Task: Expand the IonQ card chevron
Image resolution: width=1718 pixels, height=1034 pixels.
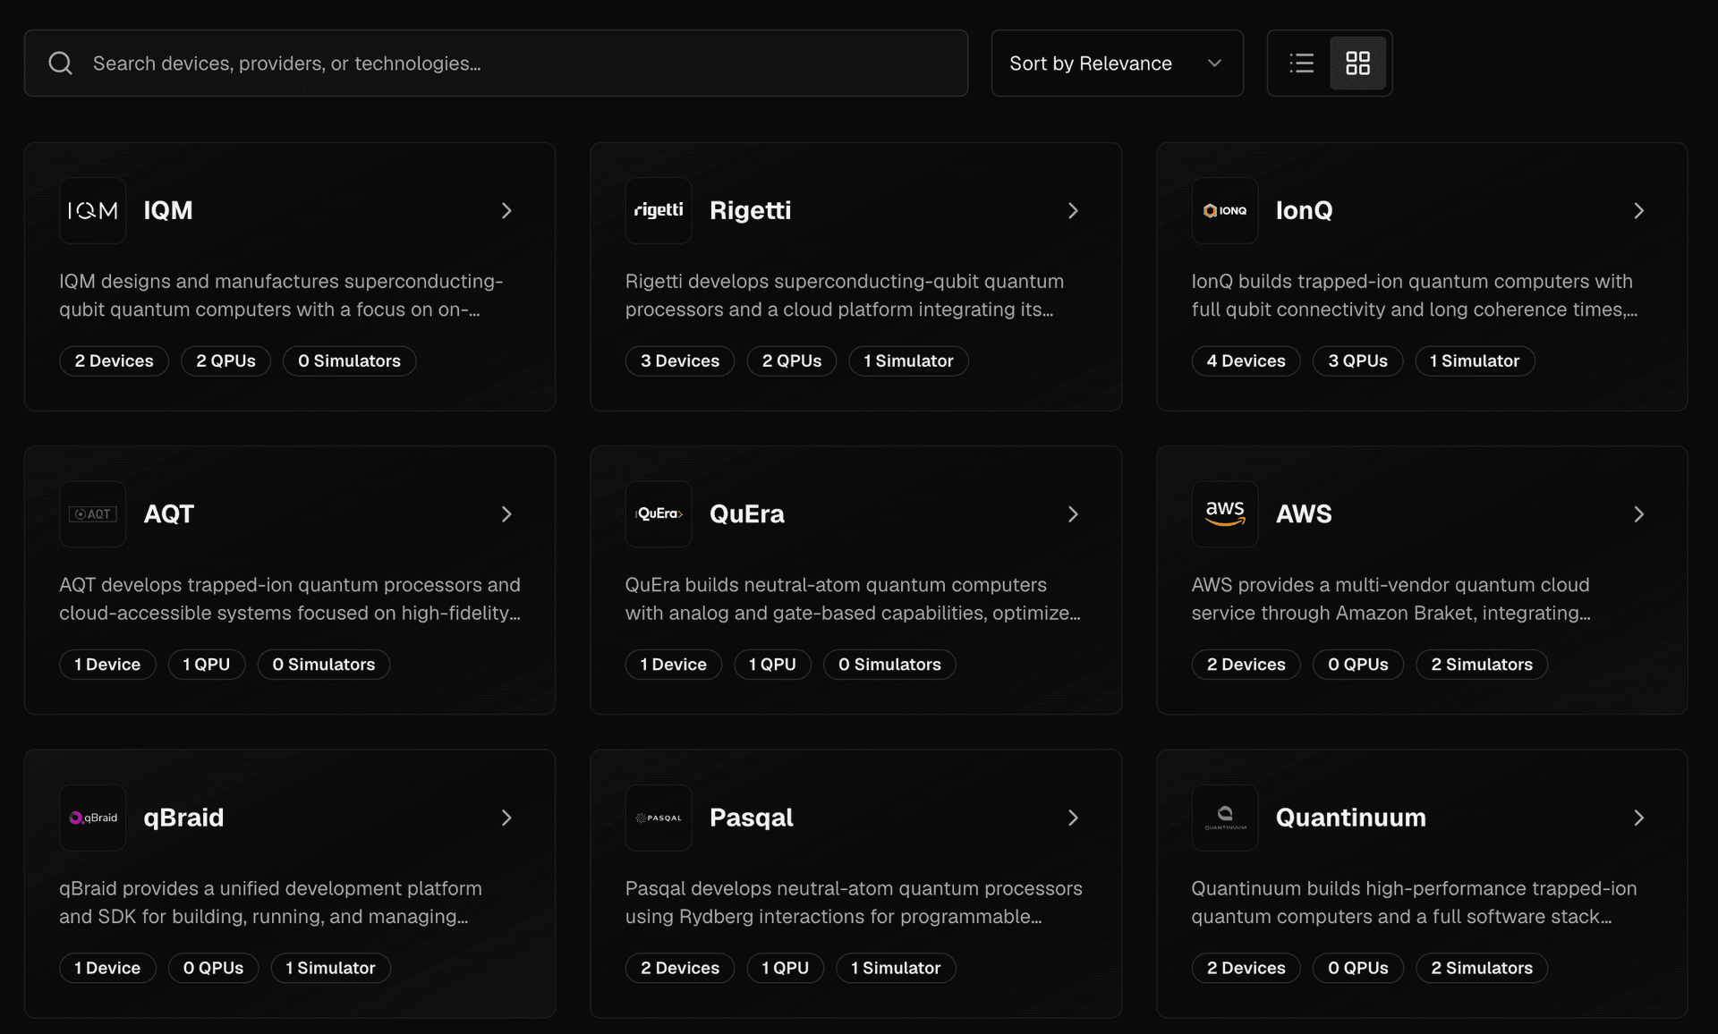Action: (x=1638, y=210)
